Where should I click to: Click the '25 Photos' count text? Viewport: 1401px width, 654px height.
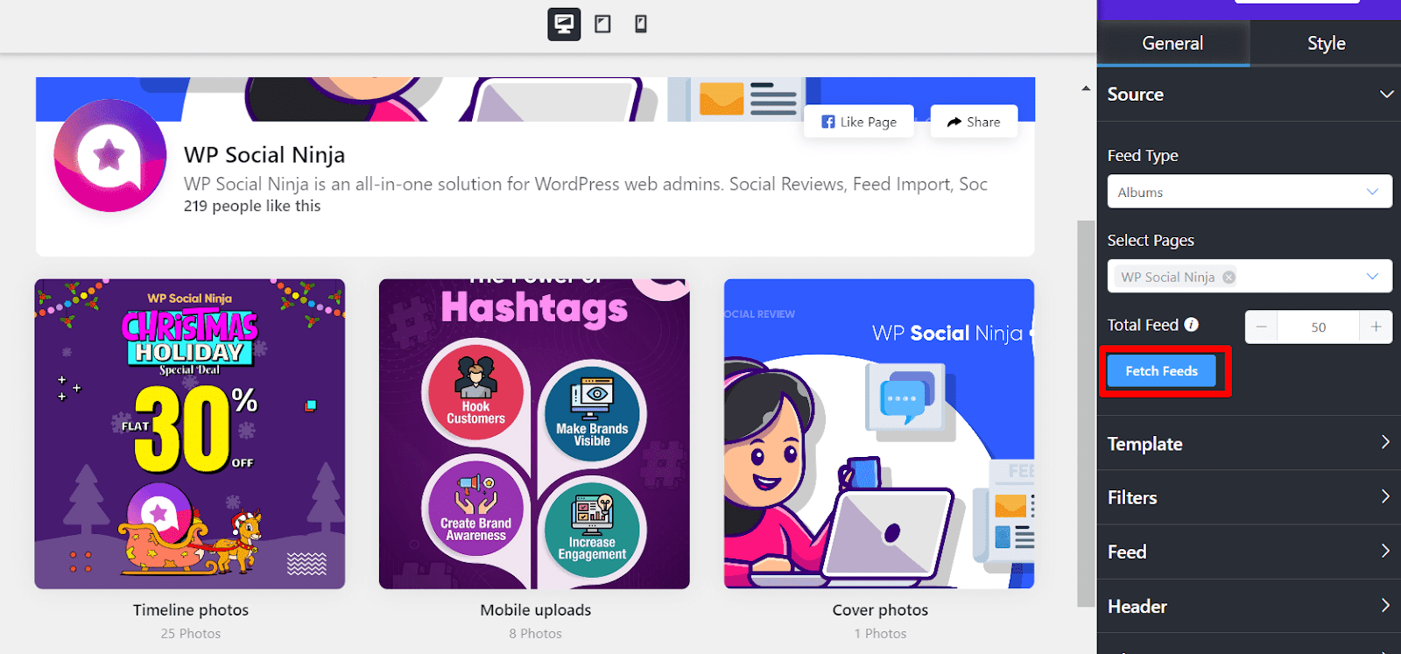tap(191, 634)
